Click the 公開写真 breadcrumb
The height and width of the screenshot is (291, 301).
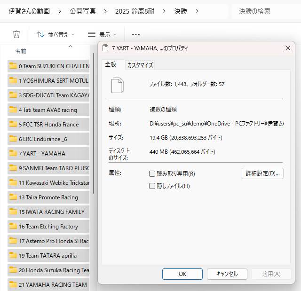pos(83,11)
